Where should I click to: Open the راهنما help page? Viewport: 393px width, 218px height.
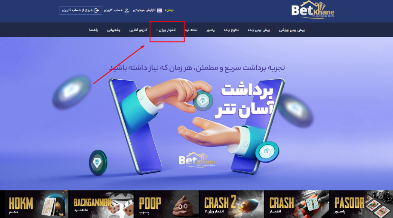93,30
